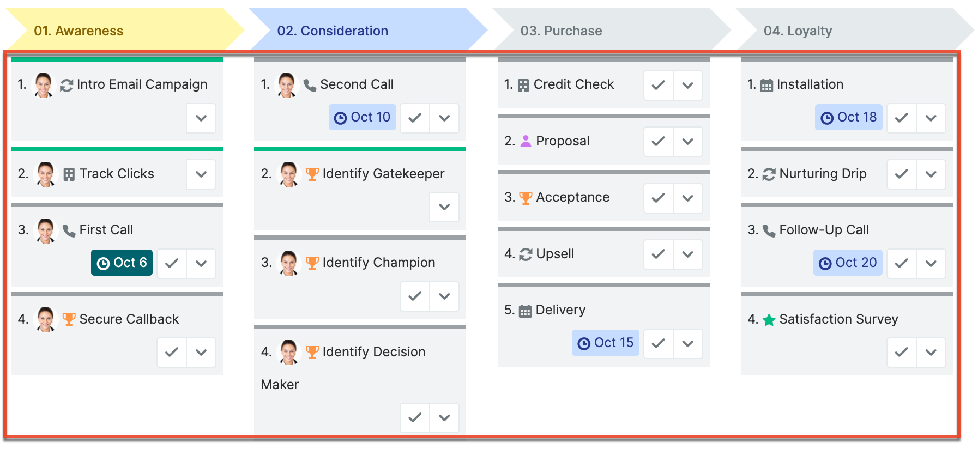Select the 03. Purchase stage
Viewport: 978px width, 449px height.
tap(561, 31)
